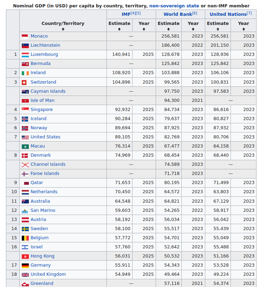
Task: Open the non-sovereign state link
Action: (x=174, y=6)
